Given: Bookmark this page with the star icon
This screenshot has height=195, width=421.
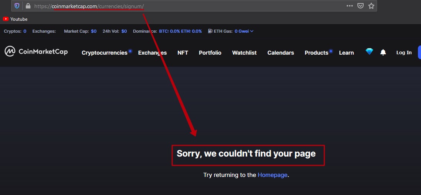Looking at the screenshot, I should 371,6.
